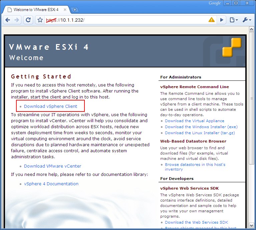Click the Google label in title bar
The height and width of the screenshot is (230, 256).
click(x=215, y=3)
